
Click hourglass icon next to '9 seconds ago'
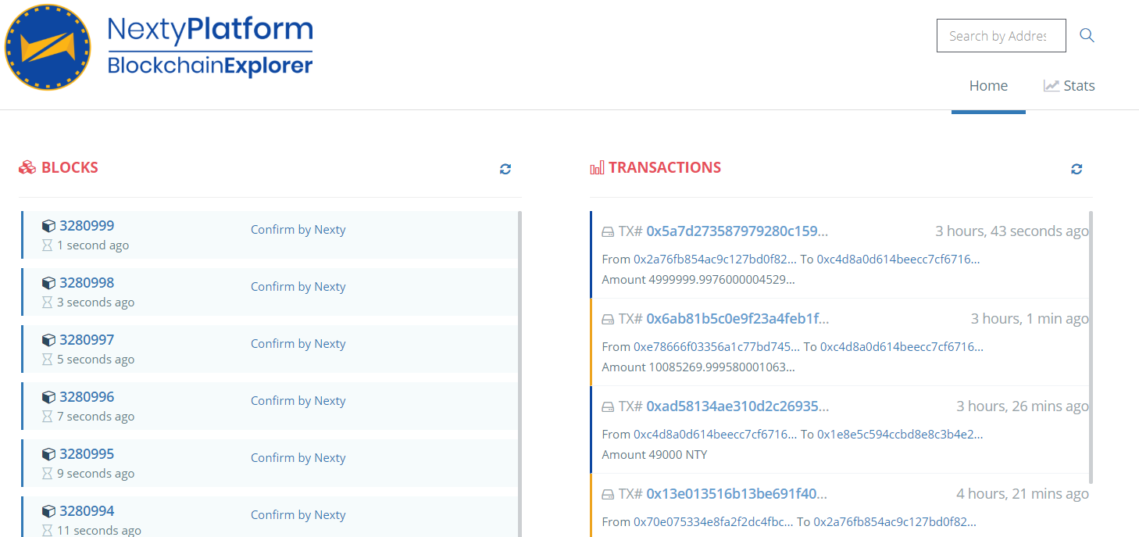pyautogui.click(x=47, y=474)
